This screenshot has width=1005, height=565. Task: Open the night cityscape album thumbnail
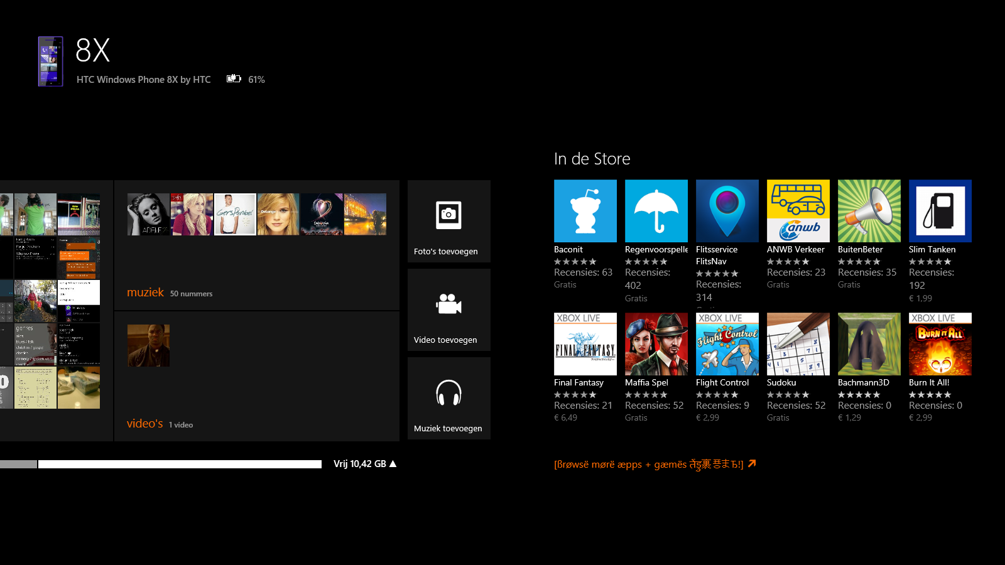[365, 214]
